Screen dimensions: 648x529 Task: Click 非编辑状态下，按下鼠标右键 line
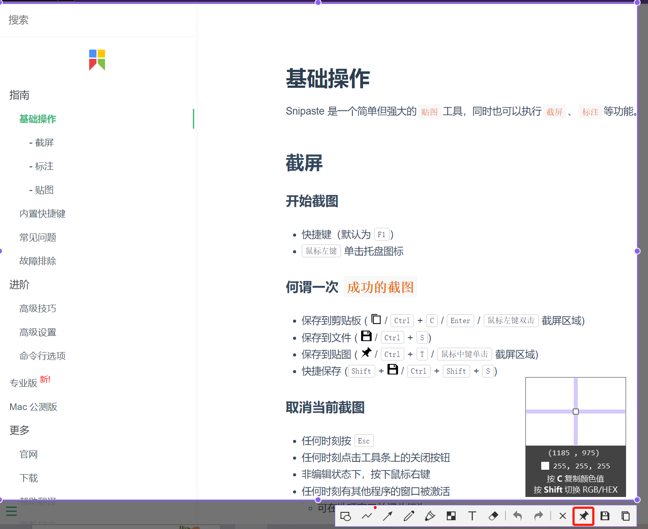pyautogui.click(x=366, y=474)
